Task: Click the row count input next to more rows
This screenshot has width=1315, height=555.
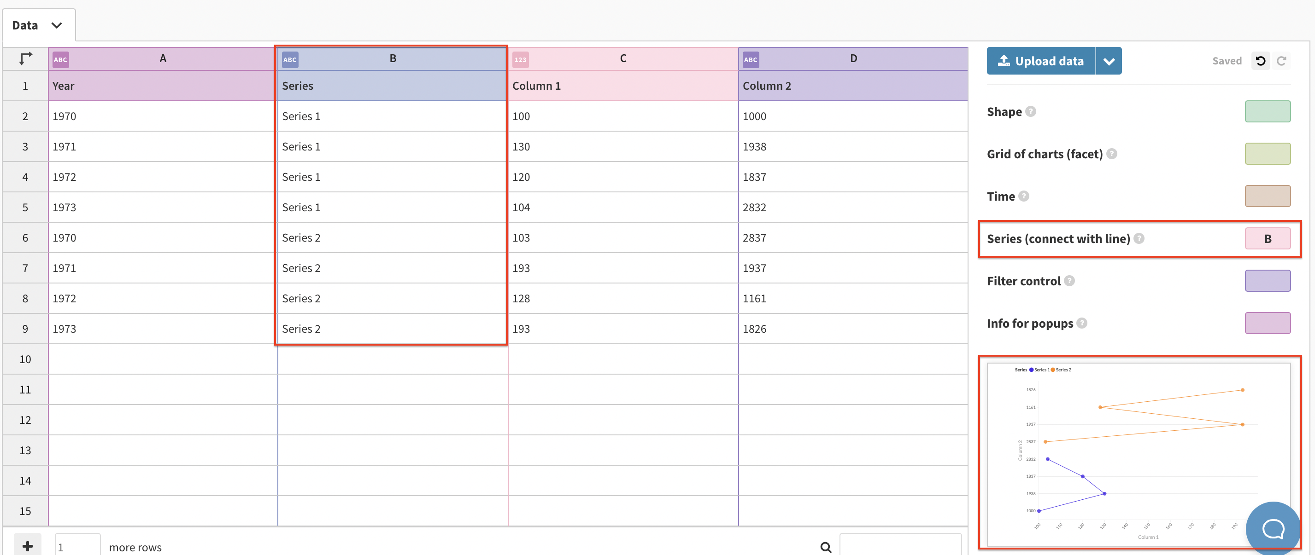Action: (77, 546)
